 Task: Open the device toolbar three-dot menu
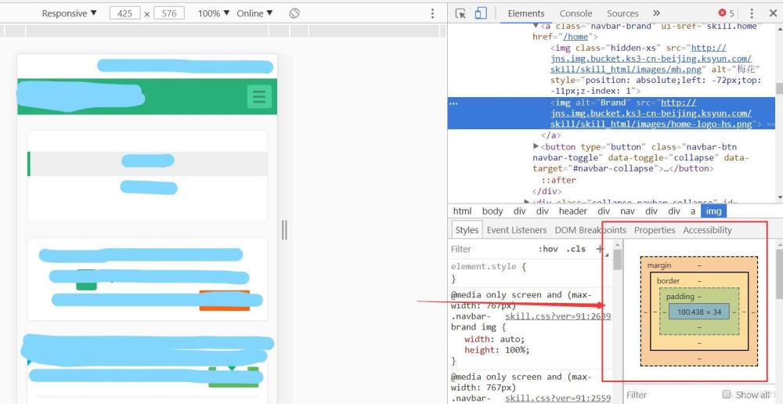pos(432,13)
